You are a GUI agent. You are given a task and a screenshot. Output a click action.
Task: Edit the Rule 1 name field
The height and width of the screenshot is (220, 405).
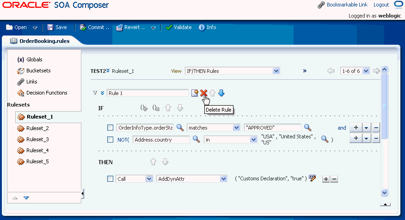147,93
